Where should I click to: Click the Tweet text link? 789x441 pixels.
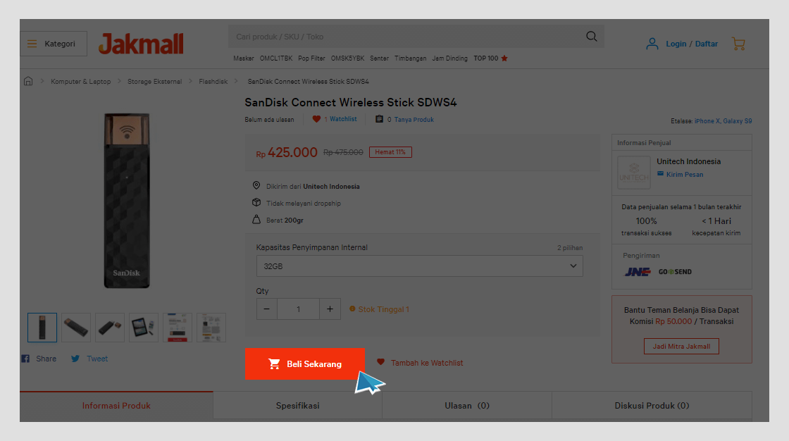[97, 359]
